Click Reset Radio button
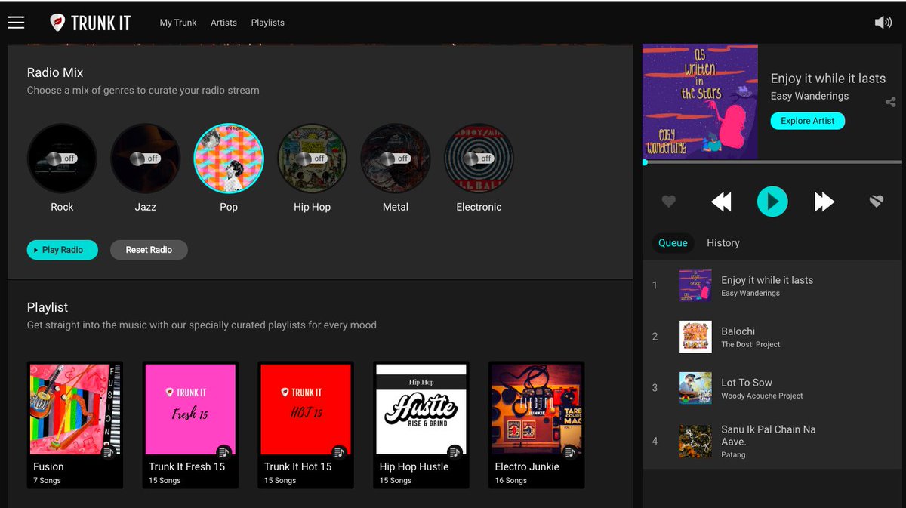Image resolution: width=906 pixels, height=508 pixels. pos(149,250)
